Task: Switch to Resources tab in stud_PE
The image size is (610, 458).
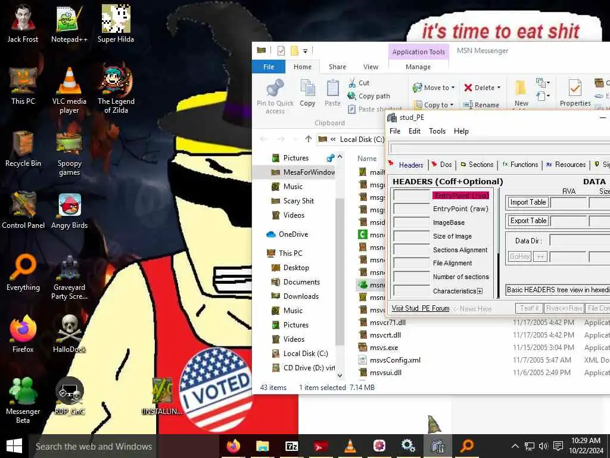Action: click(x=566, y=165)
